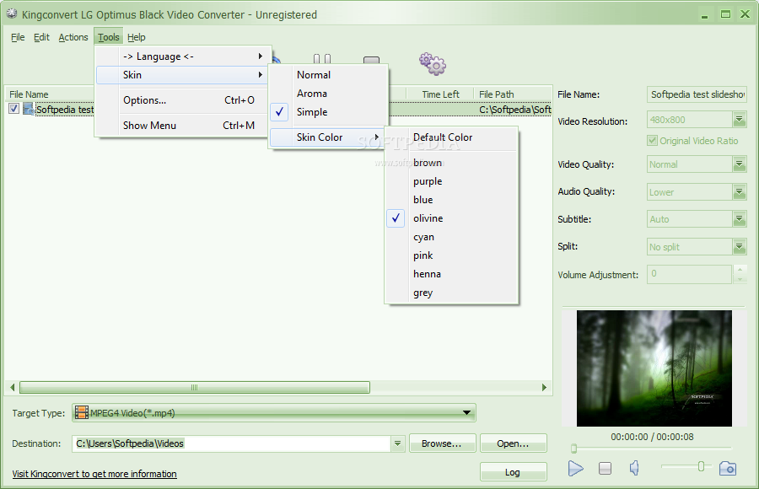Image resolution: width=759 pixels, height=489 pixels.
Task: Click the video file icon beside Softpedia test
Action: coord(29,109)
